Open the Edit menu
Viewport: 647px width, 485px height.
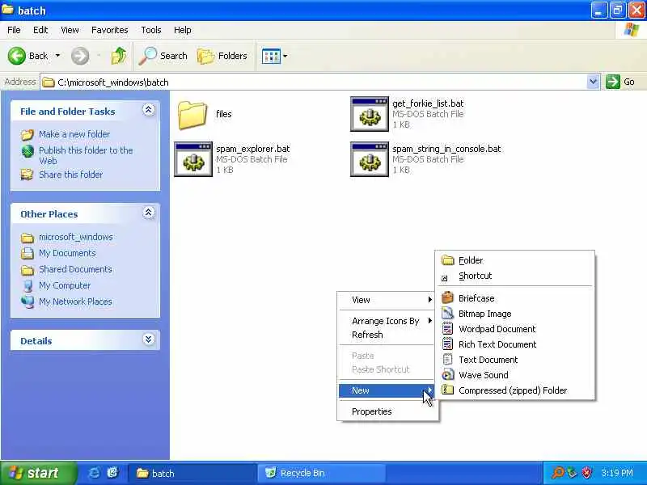click(40, 30)
